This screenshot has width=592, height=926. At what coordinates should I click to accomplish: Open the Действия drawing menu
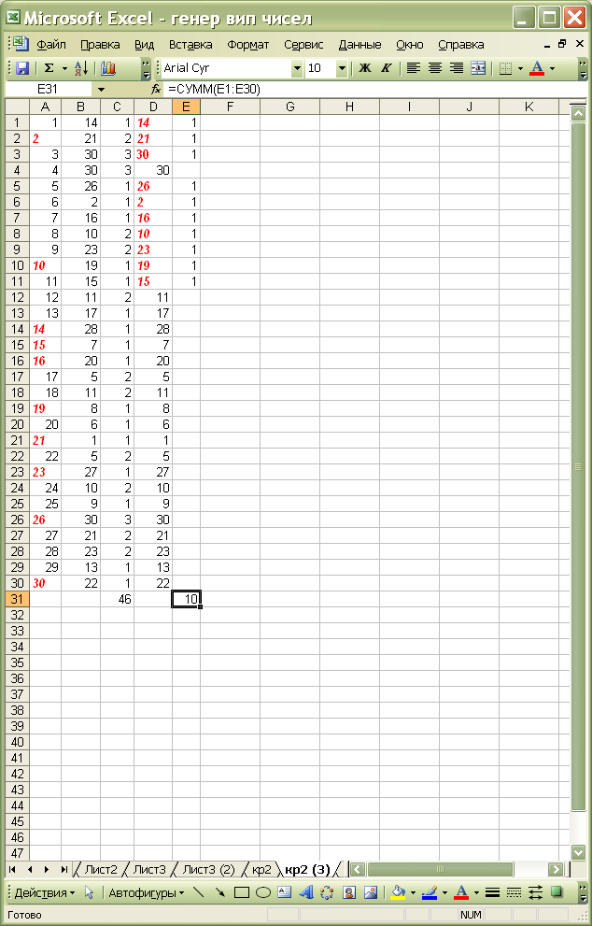[45, 893]
